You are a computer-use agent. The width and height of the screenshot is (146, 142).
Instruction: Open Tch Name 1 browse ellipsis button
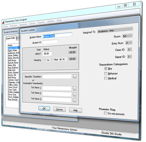(x=75, y=88)
